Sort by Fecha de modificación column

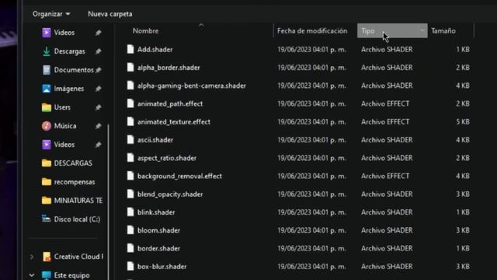(312, 31)
